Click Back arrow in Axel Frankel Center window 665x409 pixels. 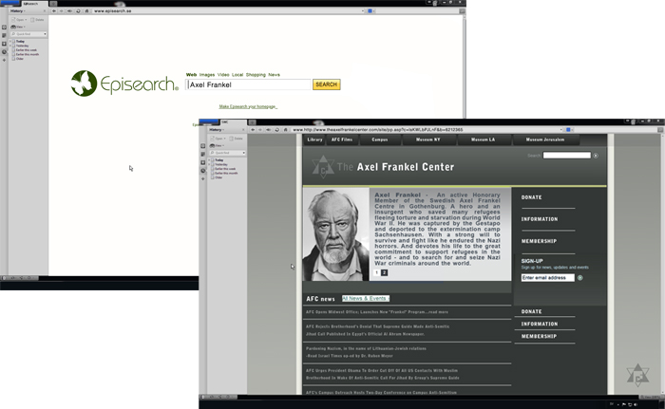tap(253, 130)
